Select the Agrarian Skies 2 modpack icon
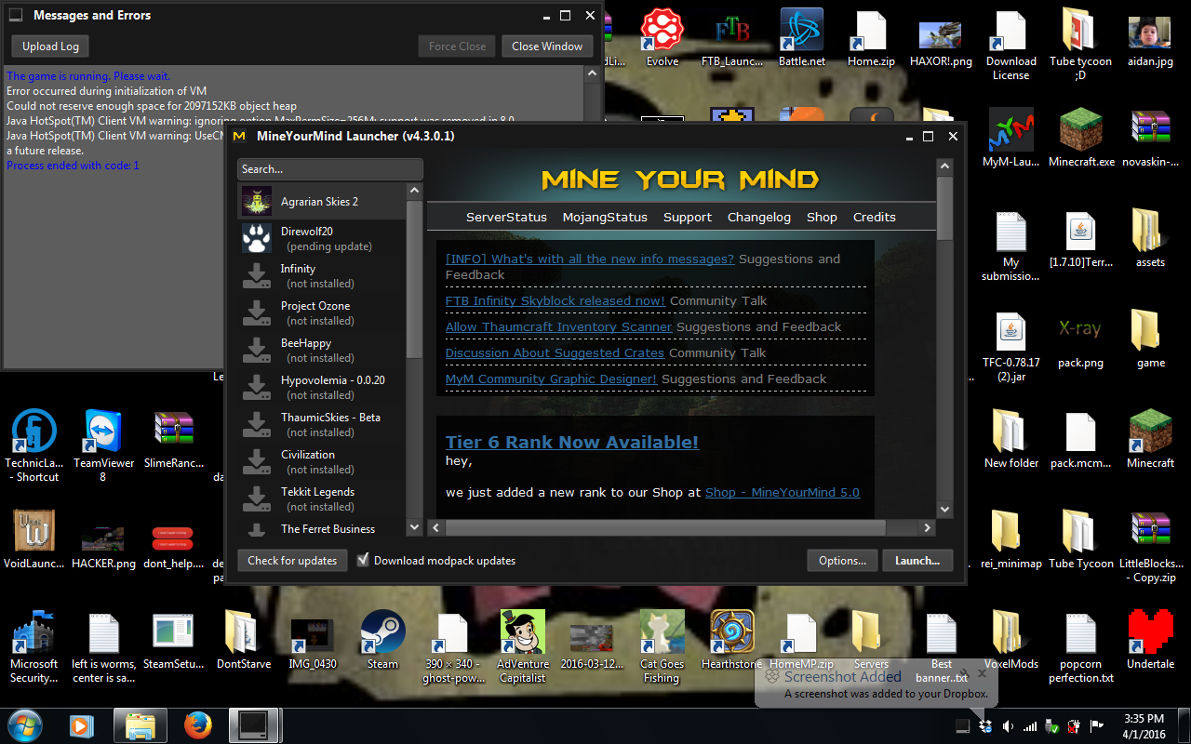 (x=257, y=201)
